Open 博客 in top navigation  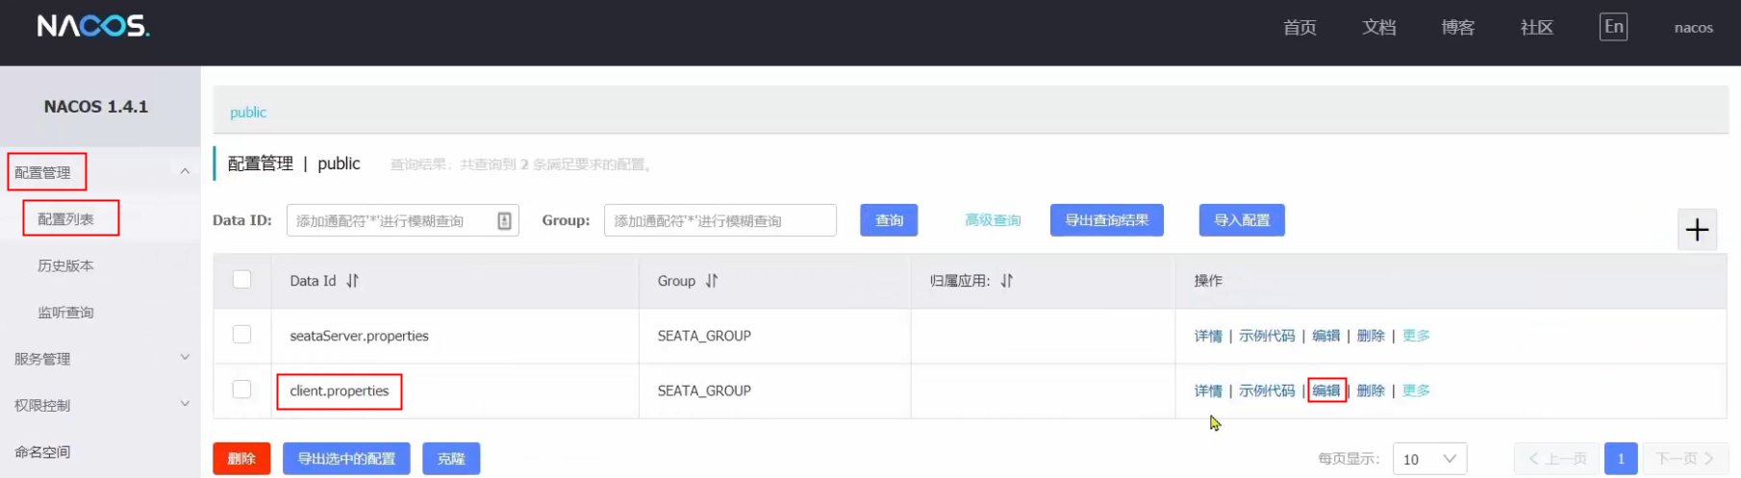[1458, 28]
